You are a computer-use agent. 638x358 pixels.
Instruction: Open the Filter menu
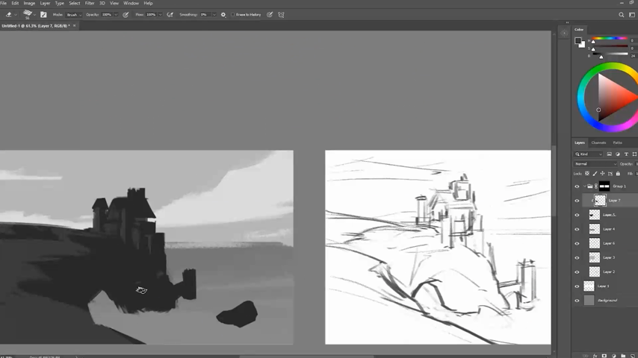pyautogui.click(x=90, y=3)
